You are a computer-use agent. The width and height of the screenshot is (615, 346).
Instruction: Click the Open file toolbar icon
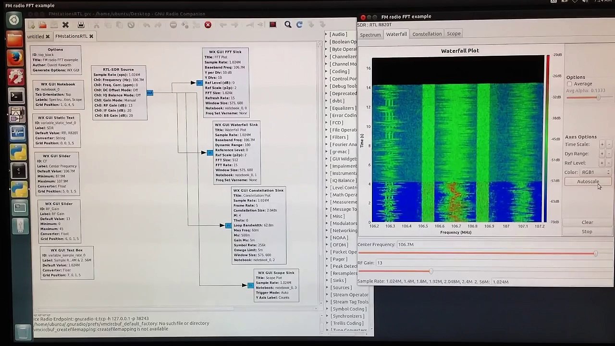pos(42,25)
